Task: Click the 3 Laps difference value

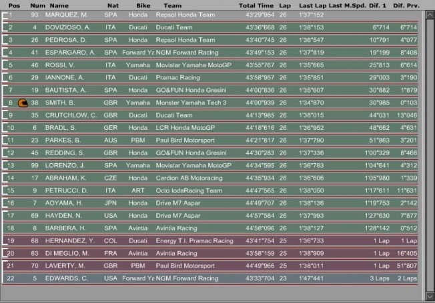Action: pyautogui.click(x=380, y=278)
